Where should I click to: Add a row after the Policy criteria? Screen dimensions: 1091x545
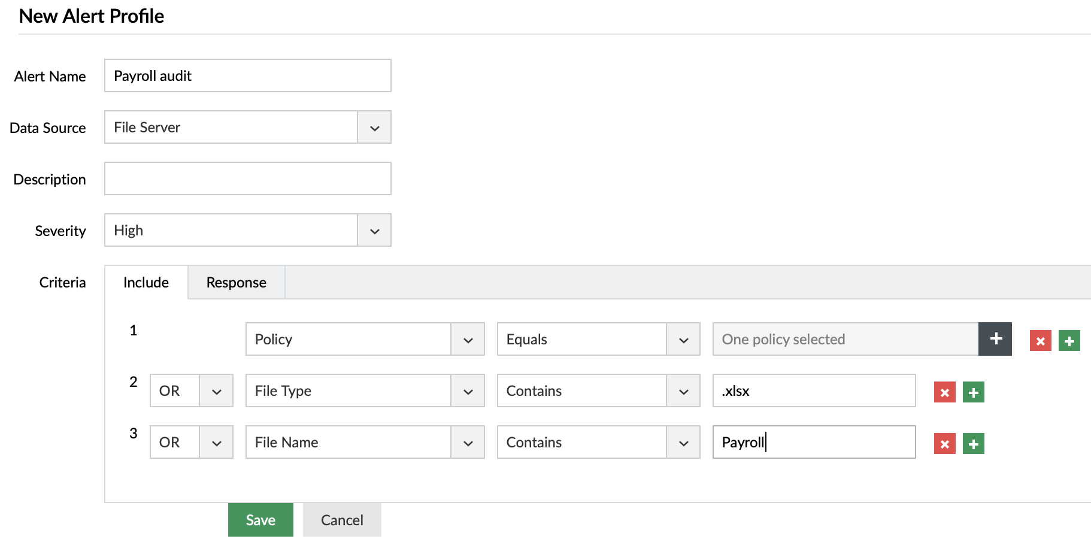[x=1069, y=341]
